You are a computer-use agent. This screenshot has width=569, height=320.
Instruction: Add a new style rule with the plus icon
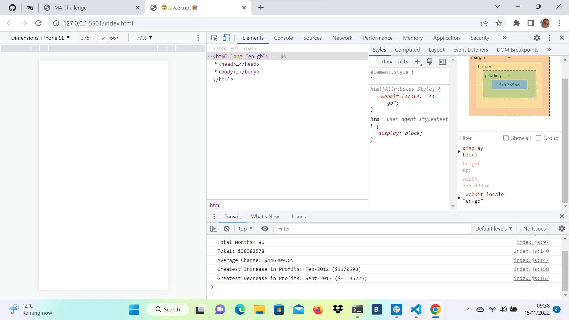(x=417, y=62)
